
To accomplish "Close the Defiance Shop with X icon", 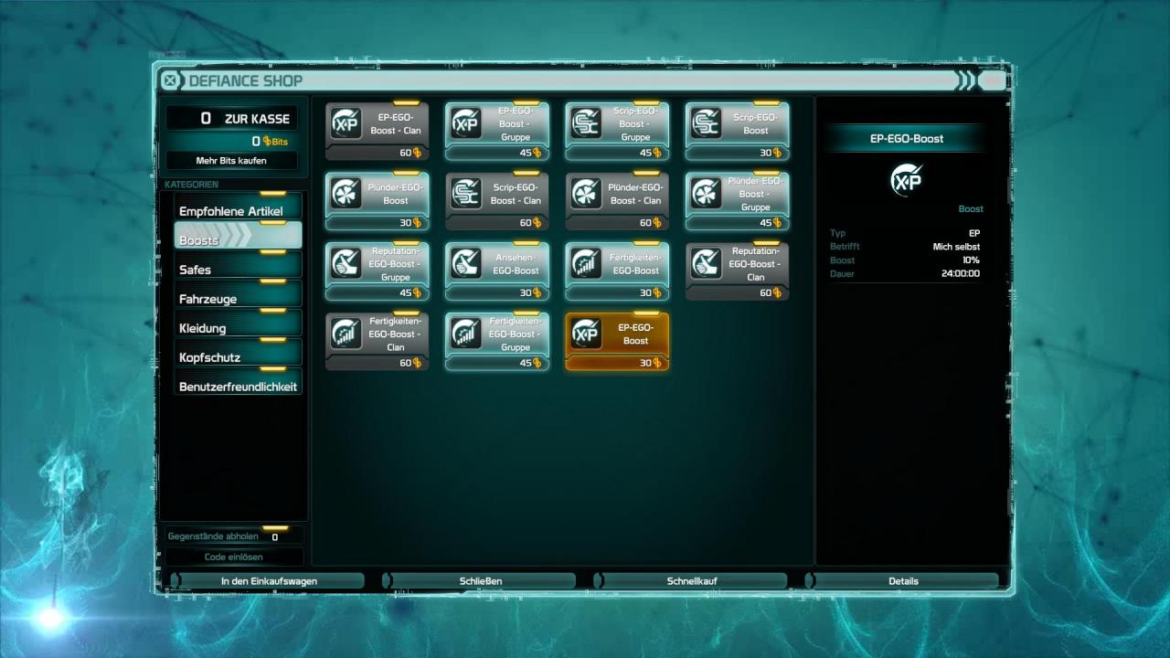I will [x=171, y=80].
